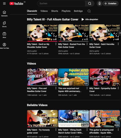Open Squier 40th Telecaster video thumbnail
The width and height of the screenshot is (121, 138).
[x=105, y=119]
